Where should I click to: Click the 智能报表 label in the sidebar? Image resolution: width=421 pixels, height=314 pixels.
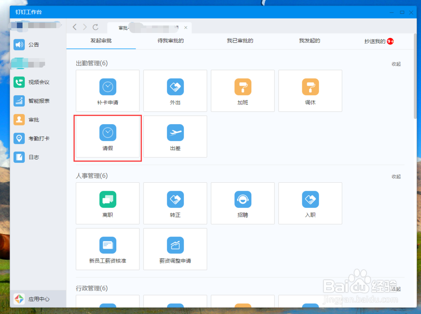point(39,101)
